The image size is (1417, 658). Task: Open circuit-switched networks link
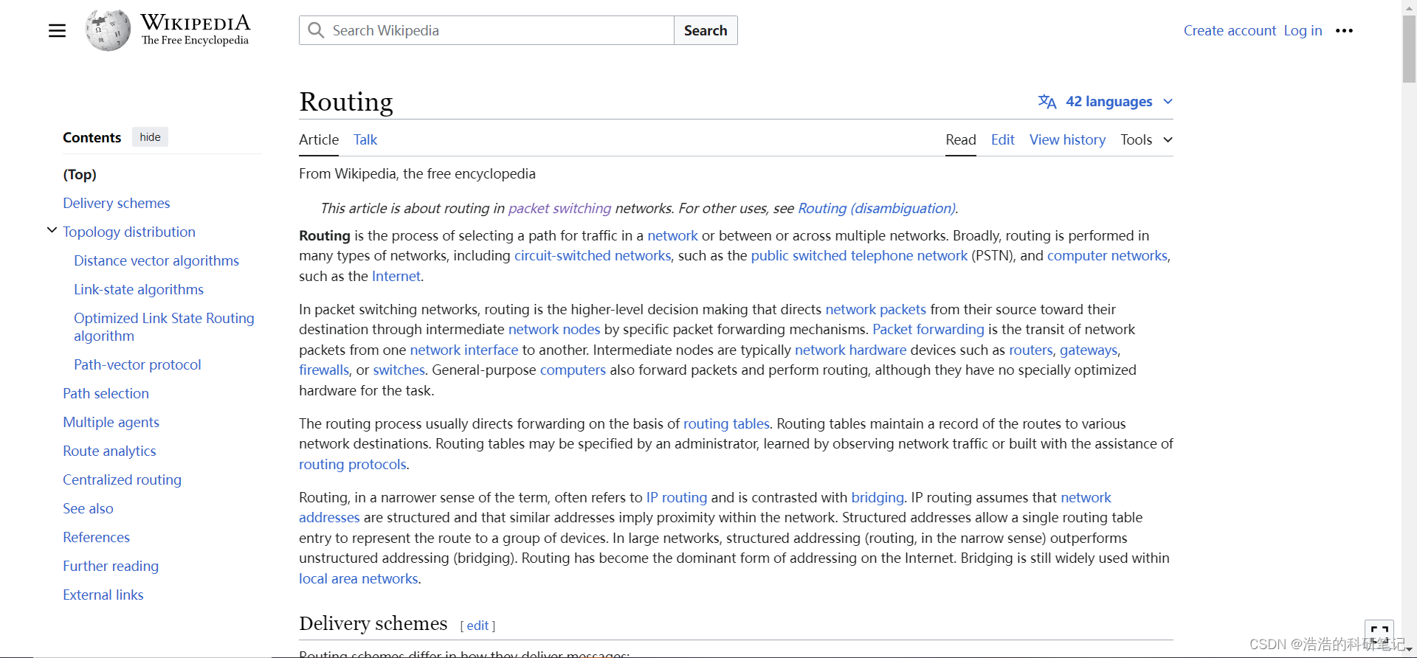click(593, 255)
